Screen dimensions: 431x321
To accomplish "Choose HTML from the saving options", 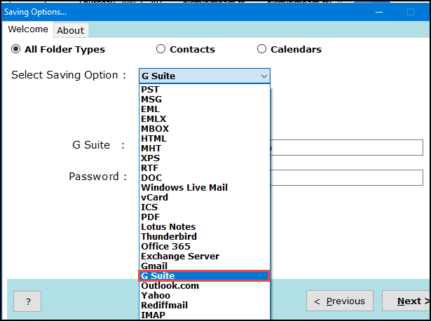I will [x=205, y=139].
